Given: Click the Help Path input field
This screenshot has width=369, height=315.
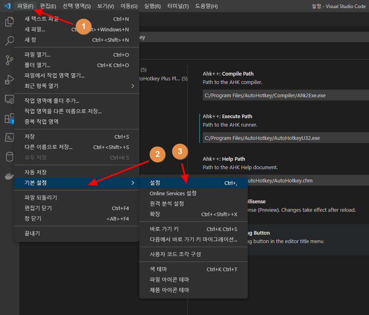Looking at the screenshot, I should [308, 180].
